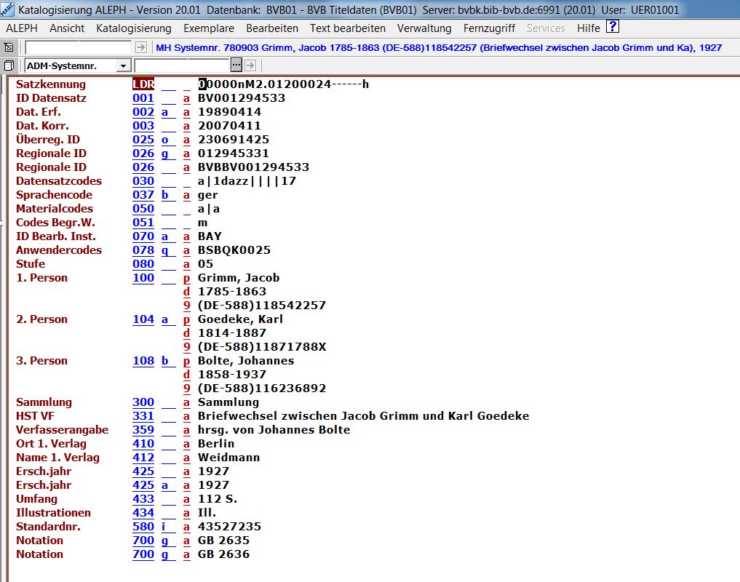Click the items bar icon left of ADM-Systemnr.
Screen dimensions: 740x582
tap(9, 65)
